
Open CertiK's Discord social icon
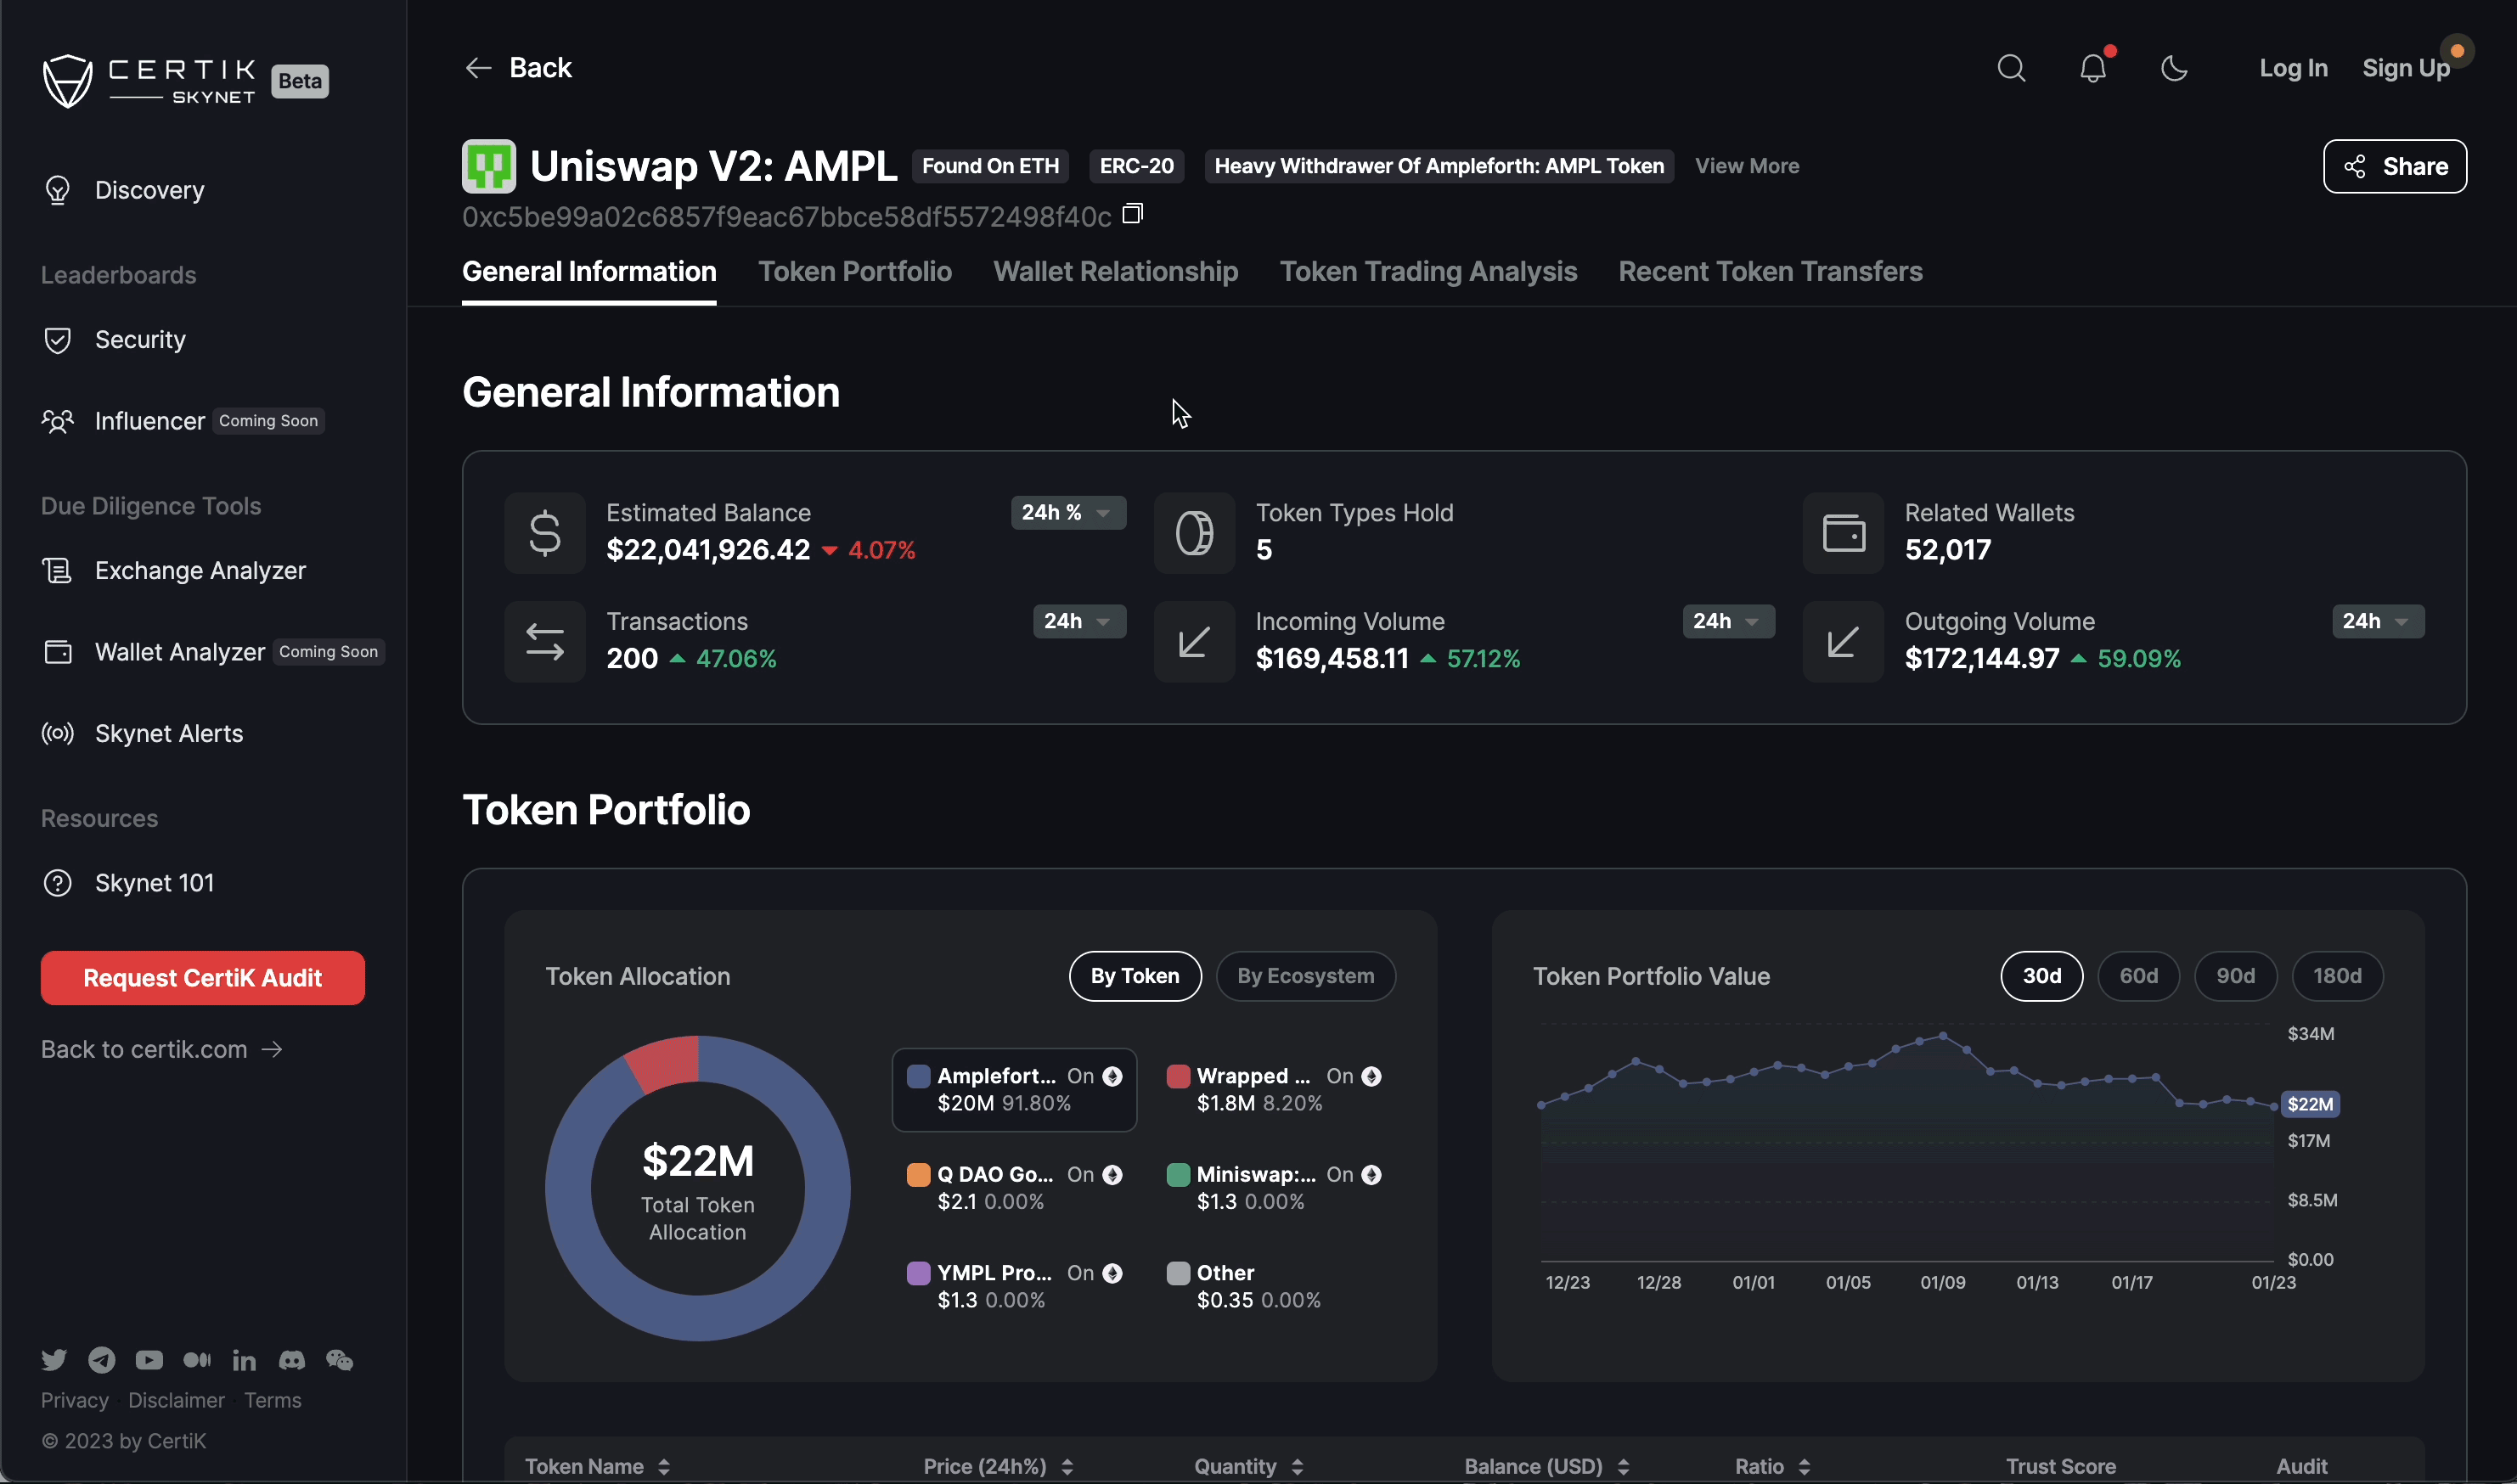(291, 1359)
